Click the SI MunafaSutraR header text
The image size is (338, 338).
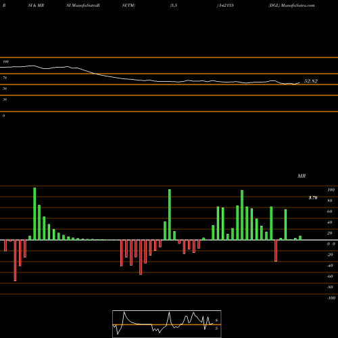point(83,5)
